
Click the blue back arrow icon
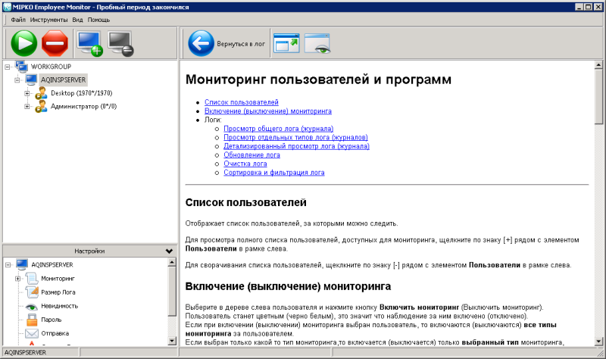coord(201,43)
